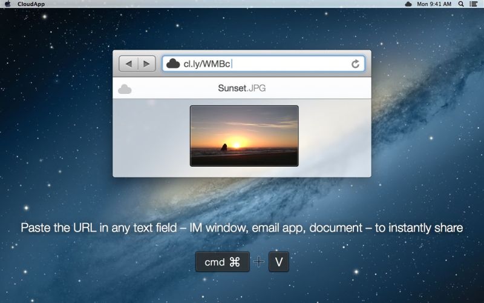Click the browser back arrow

tap(129, 64)
